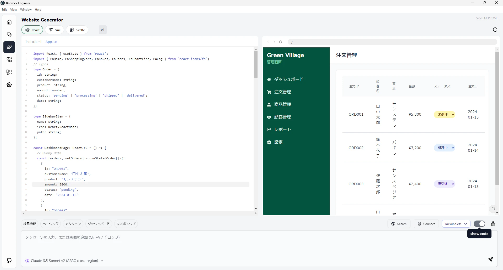Toggle the Search web option
The width and height of the screenshot is (503, 270).
point(399,224)
